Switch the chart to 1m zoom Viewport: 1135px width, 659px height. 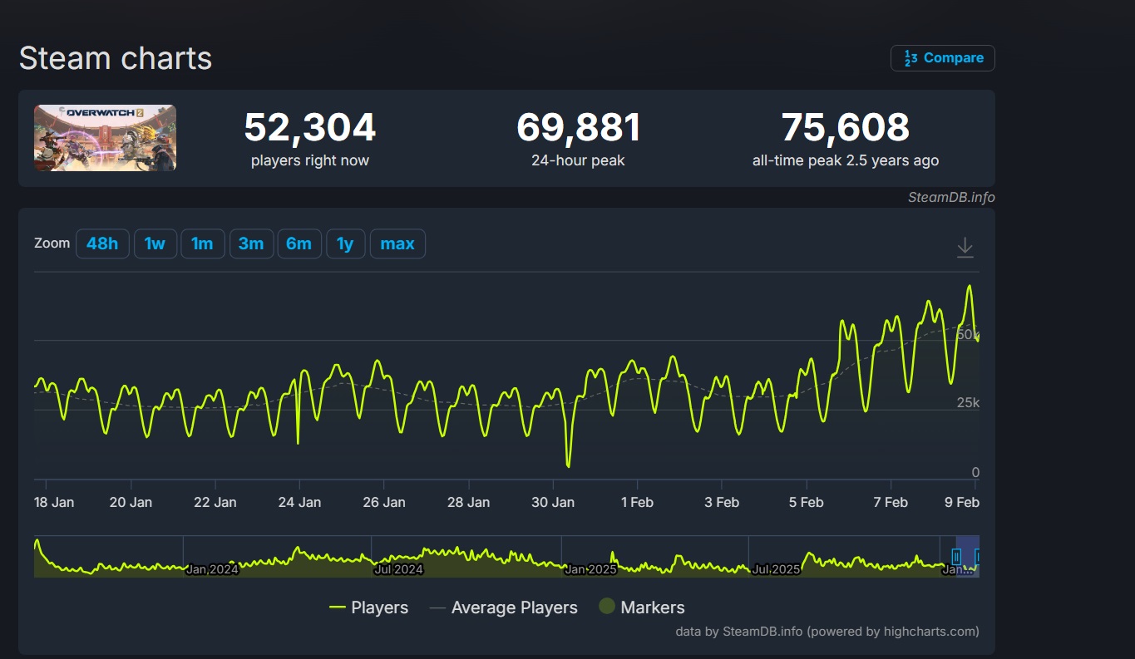pos(202,243)
